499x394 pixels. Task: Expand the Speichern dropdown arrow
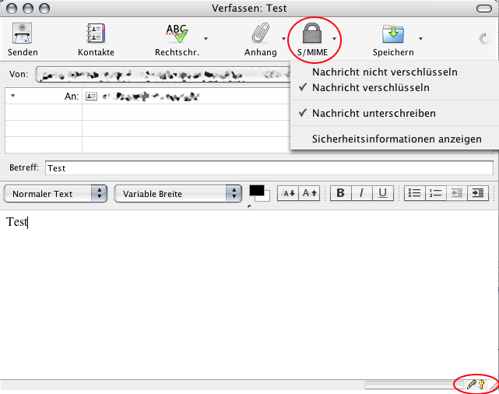click(420, 38)
